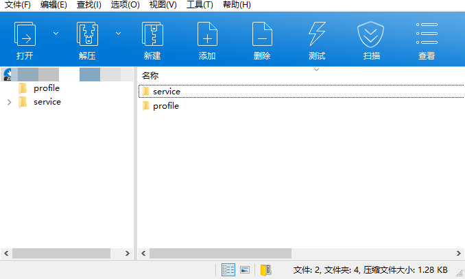Select the service folder in the tree
Viewport: 465px width, 279px height.
point(47,102)
